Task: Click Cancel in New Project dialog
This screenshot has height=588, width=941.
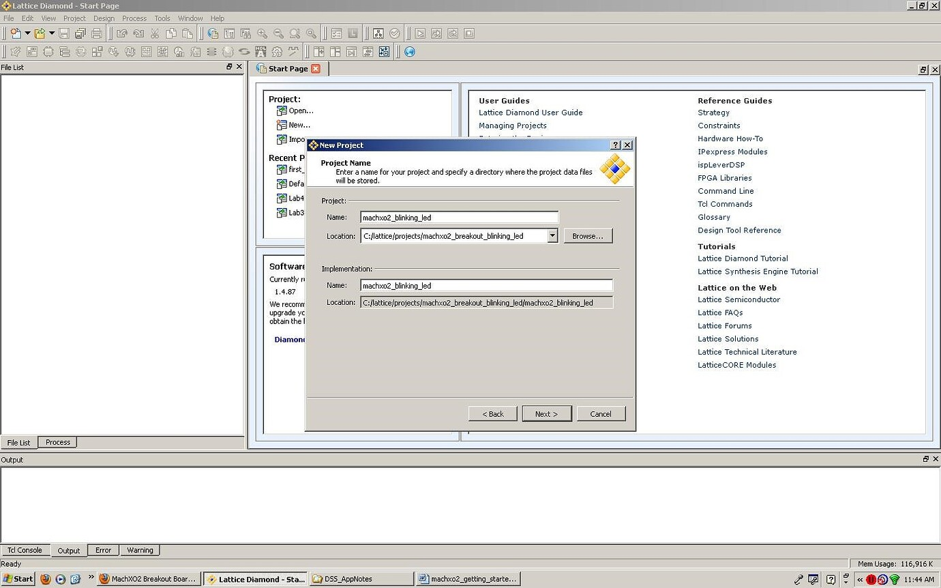Action: point(601,414)
